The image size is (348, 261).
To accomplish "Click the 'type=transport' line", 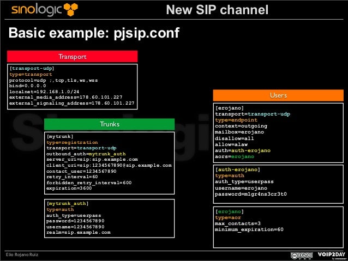I will coord(31,74).
